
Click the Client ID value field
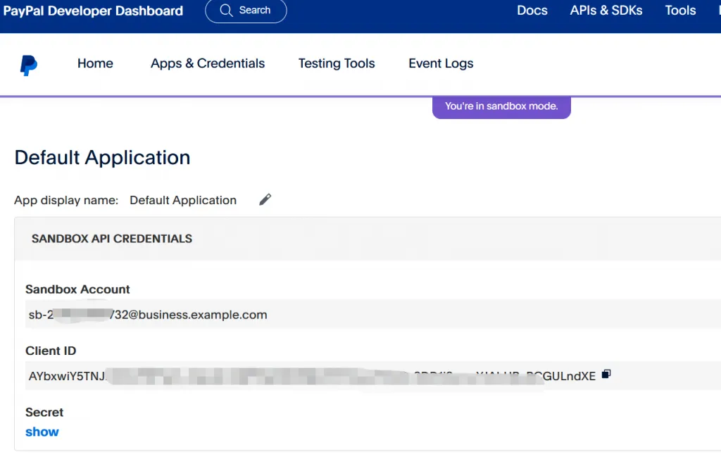point(310,376)
